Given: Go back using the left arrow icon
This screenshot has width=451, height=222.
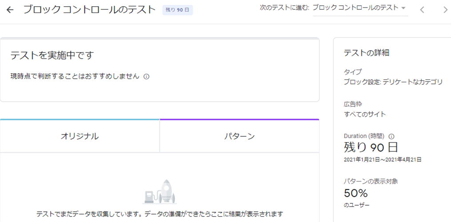Looking at the screenshot, I should point(10,10).
